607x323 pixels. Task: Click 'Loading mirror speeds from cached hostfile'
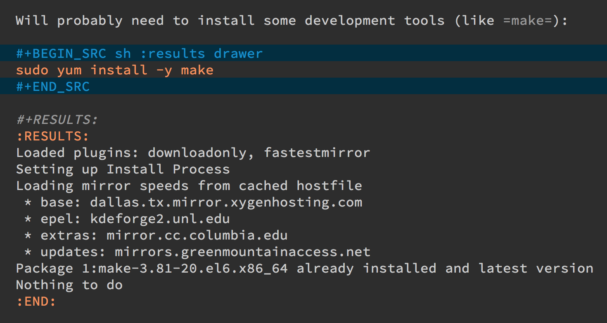pos(189,185)
